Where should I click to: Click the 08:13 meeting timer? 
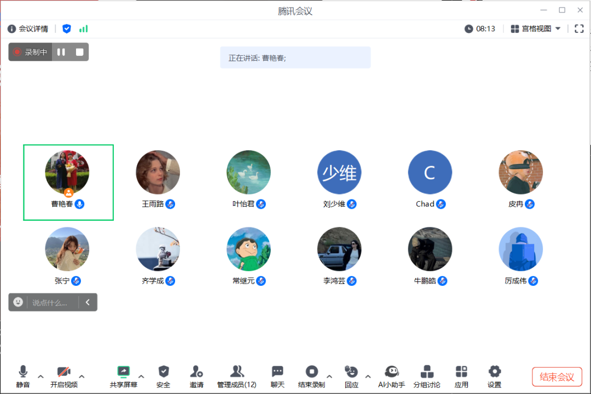[x=480, y=28]
